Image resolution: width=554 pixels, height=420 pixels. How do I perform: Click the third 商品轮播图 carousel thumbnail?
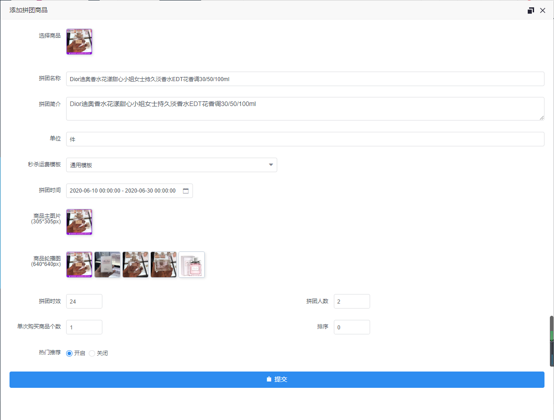tap(135, 265)
